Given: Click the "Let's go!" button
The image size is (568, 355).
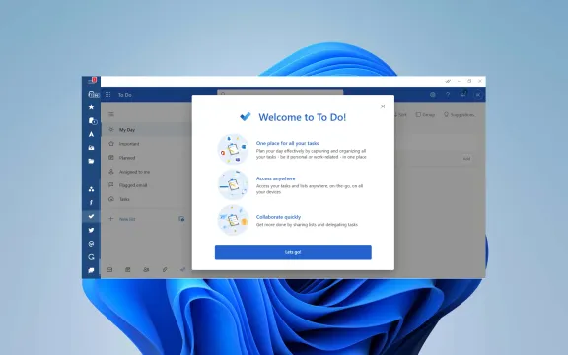Looking at the screenshot, I should coord(293,252).
